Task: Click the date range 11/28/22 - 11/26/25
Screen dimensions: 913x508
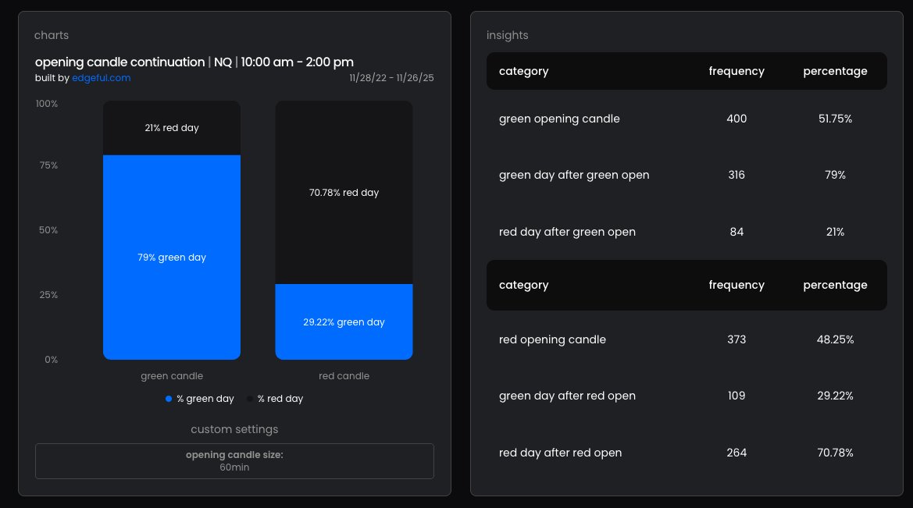Action: (x=391, y=78)
